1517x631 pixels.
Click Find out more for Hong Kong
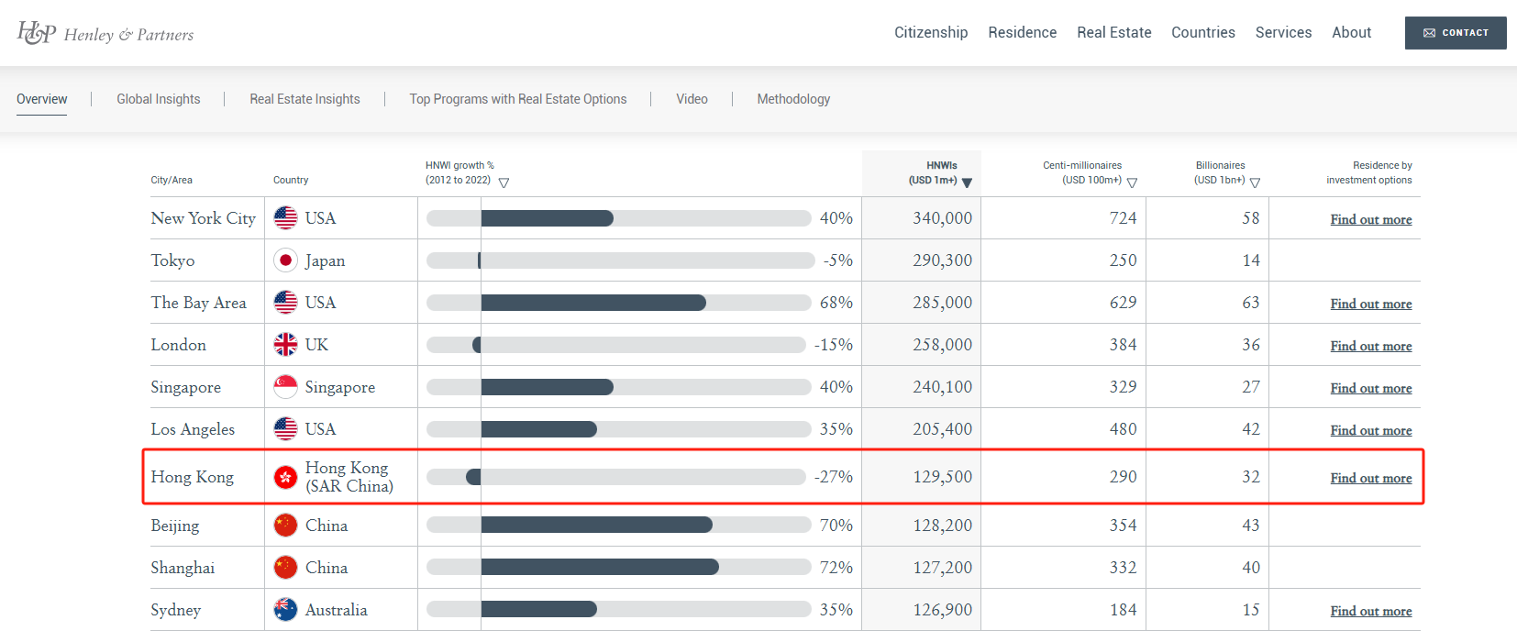coord(1371,478)
